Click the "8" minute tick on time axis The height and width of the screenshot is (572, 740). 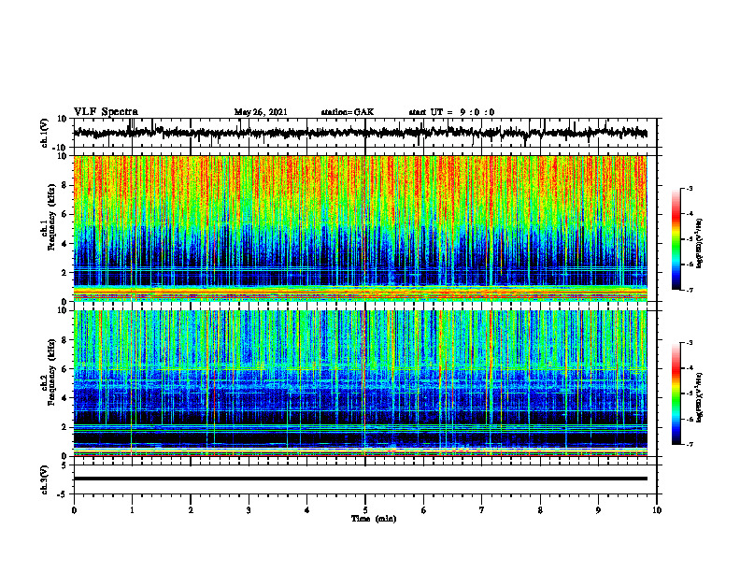click(x=540, y=510)
